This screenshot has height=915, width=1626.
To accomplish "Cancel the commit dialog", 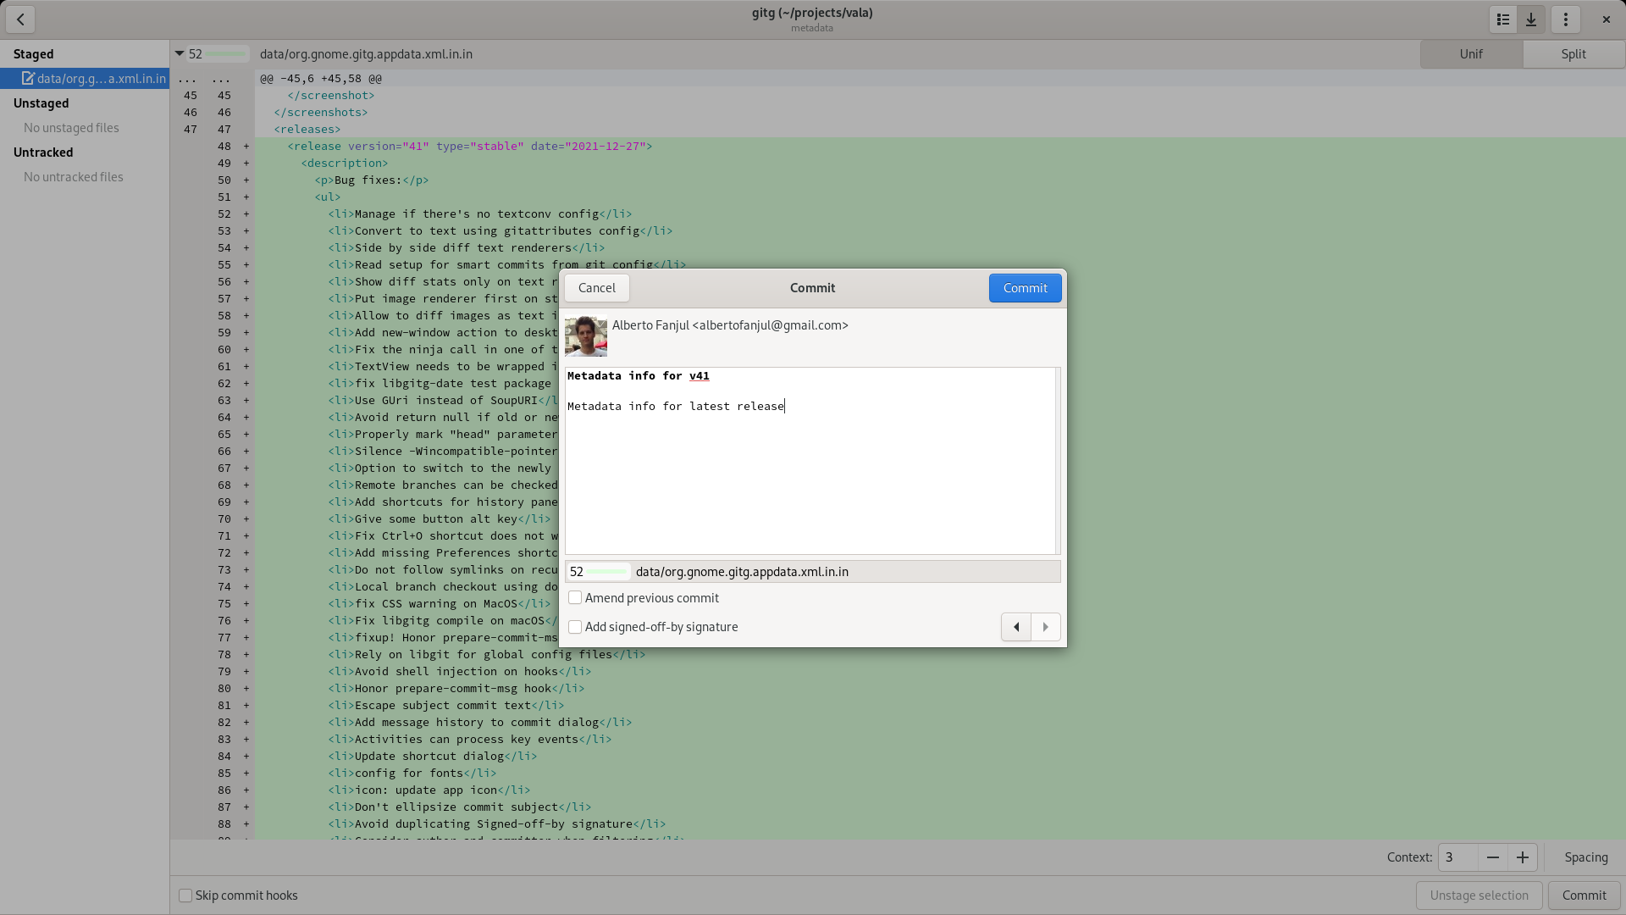I will coord(597,288).
